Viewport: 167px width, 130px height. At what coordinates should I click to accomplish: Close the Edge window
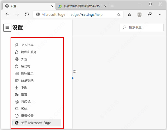pos(161,4)
